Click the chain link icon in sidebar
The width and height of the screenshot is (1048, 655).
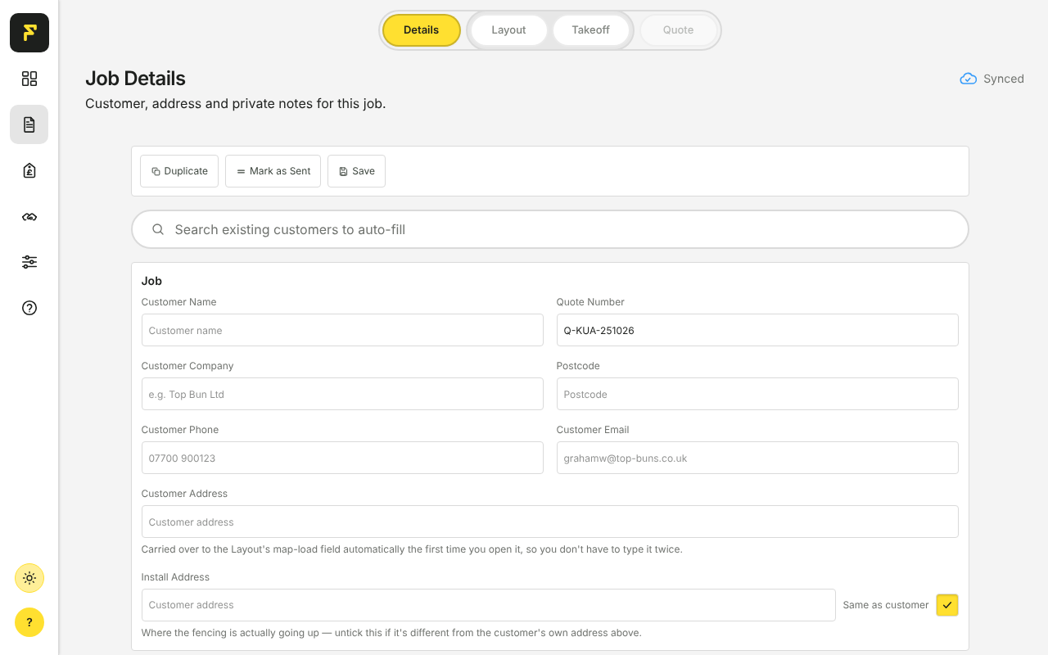coord(29,217)
